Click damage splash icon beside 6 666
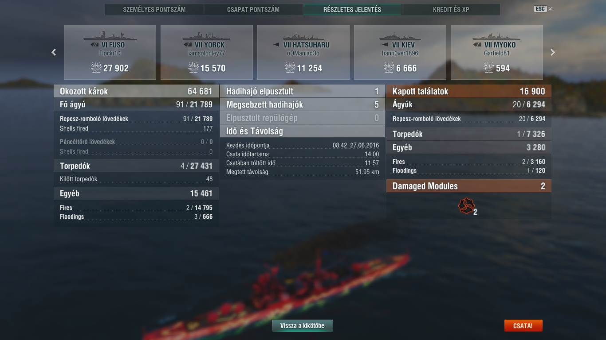The image size is (606, 340). (389, 67)
